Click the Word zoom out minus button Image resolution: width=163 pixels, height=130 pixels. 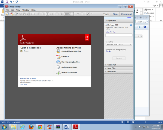coord(137,122)
